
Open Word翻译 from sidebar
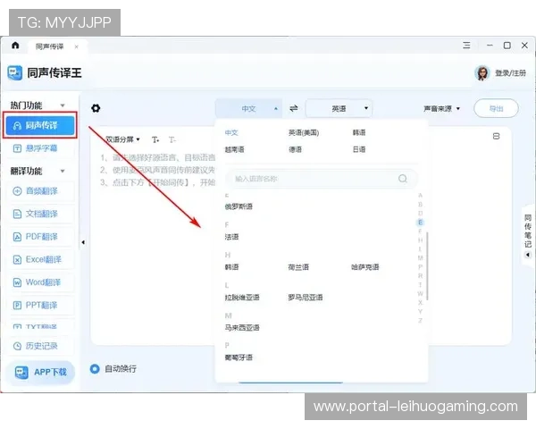tap(40, 282)
